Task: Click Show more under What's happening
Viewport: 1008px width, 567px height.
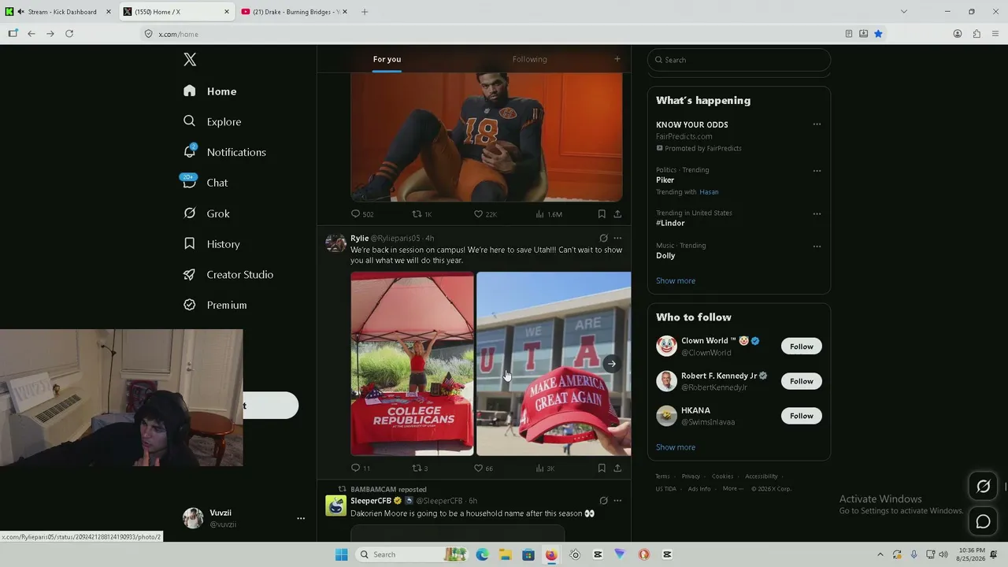Action: [x=676, y=281]
